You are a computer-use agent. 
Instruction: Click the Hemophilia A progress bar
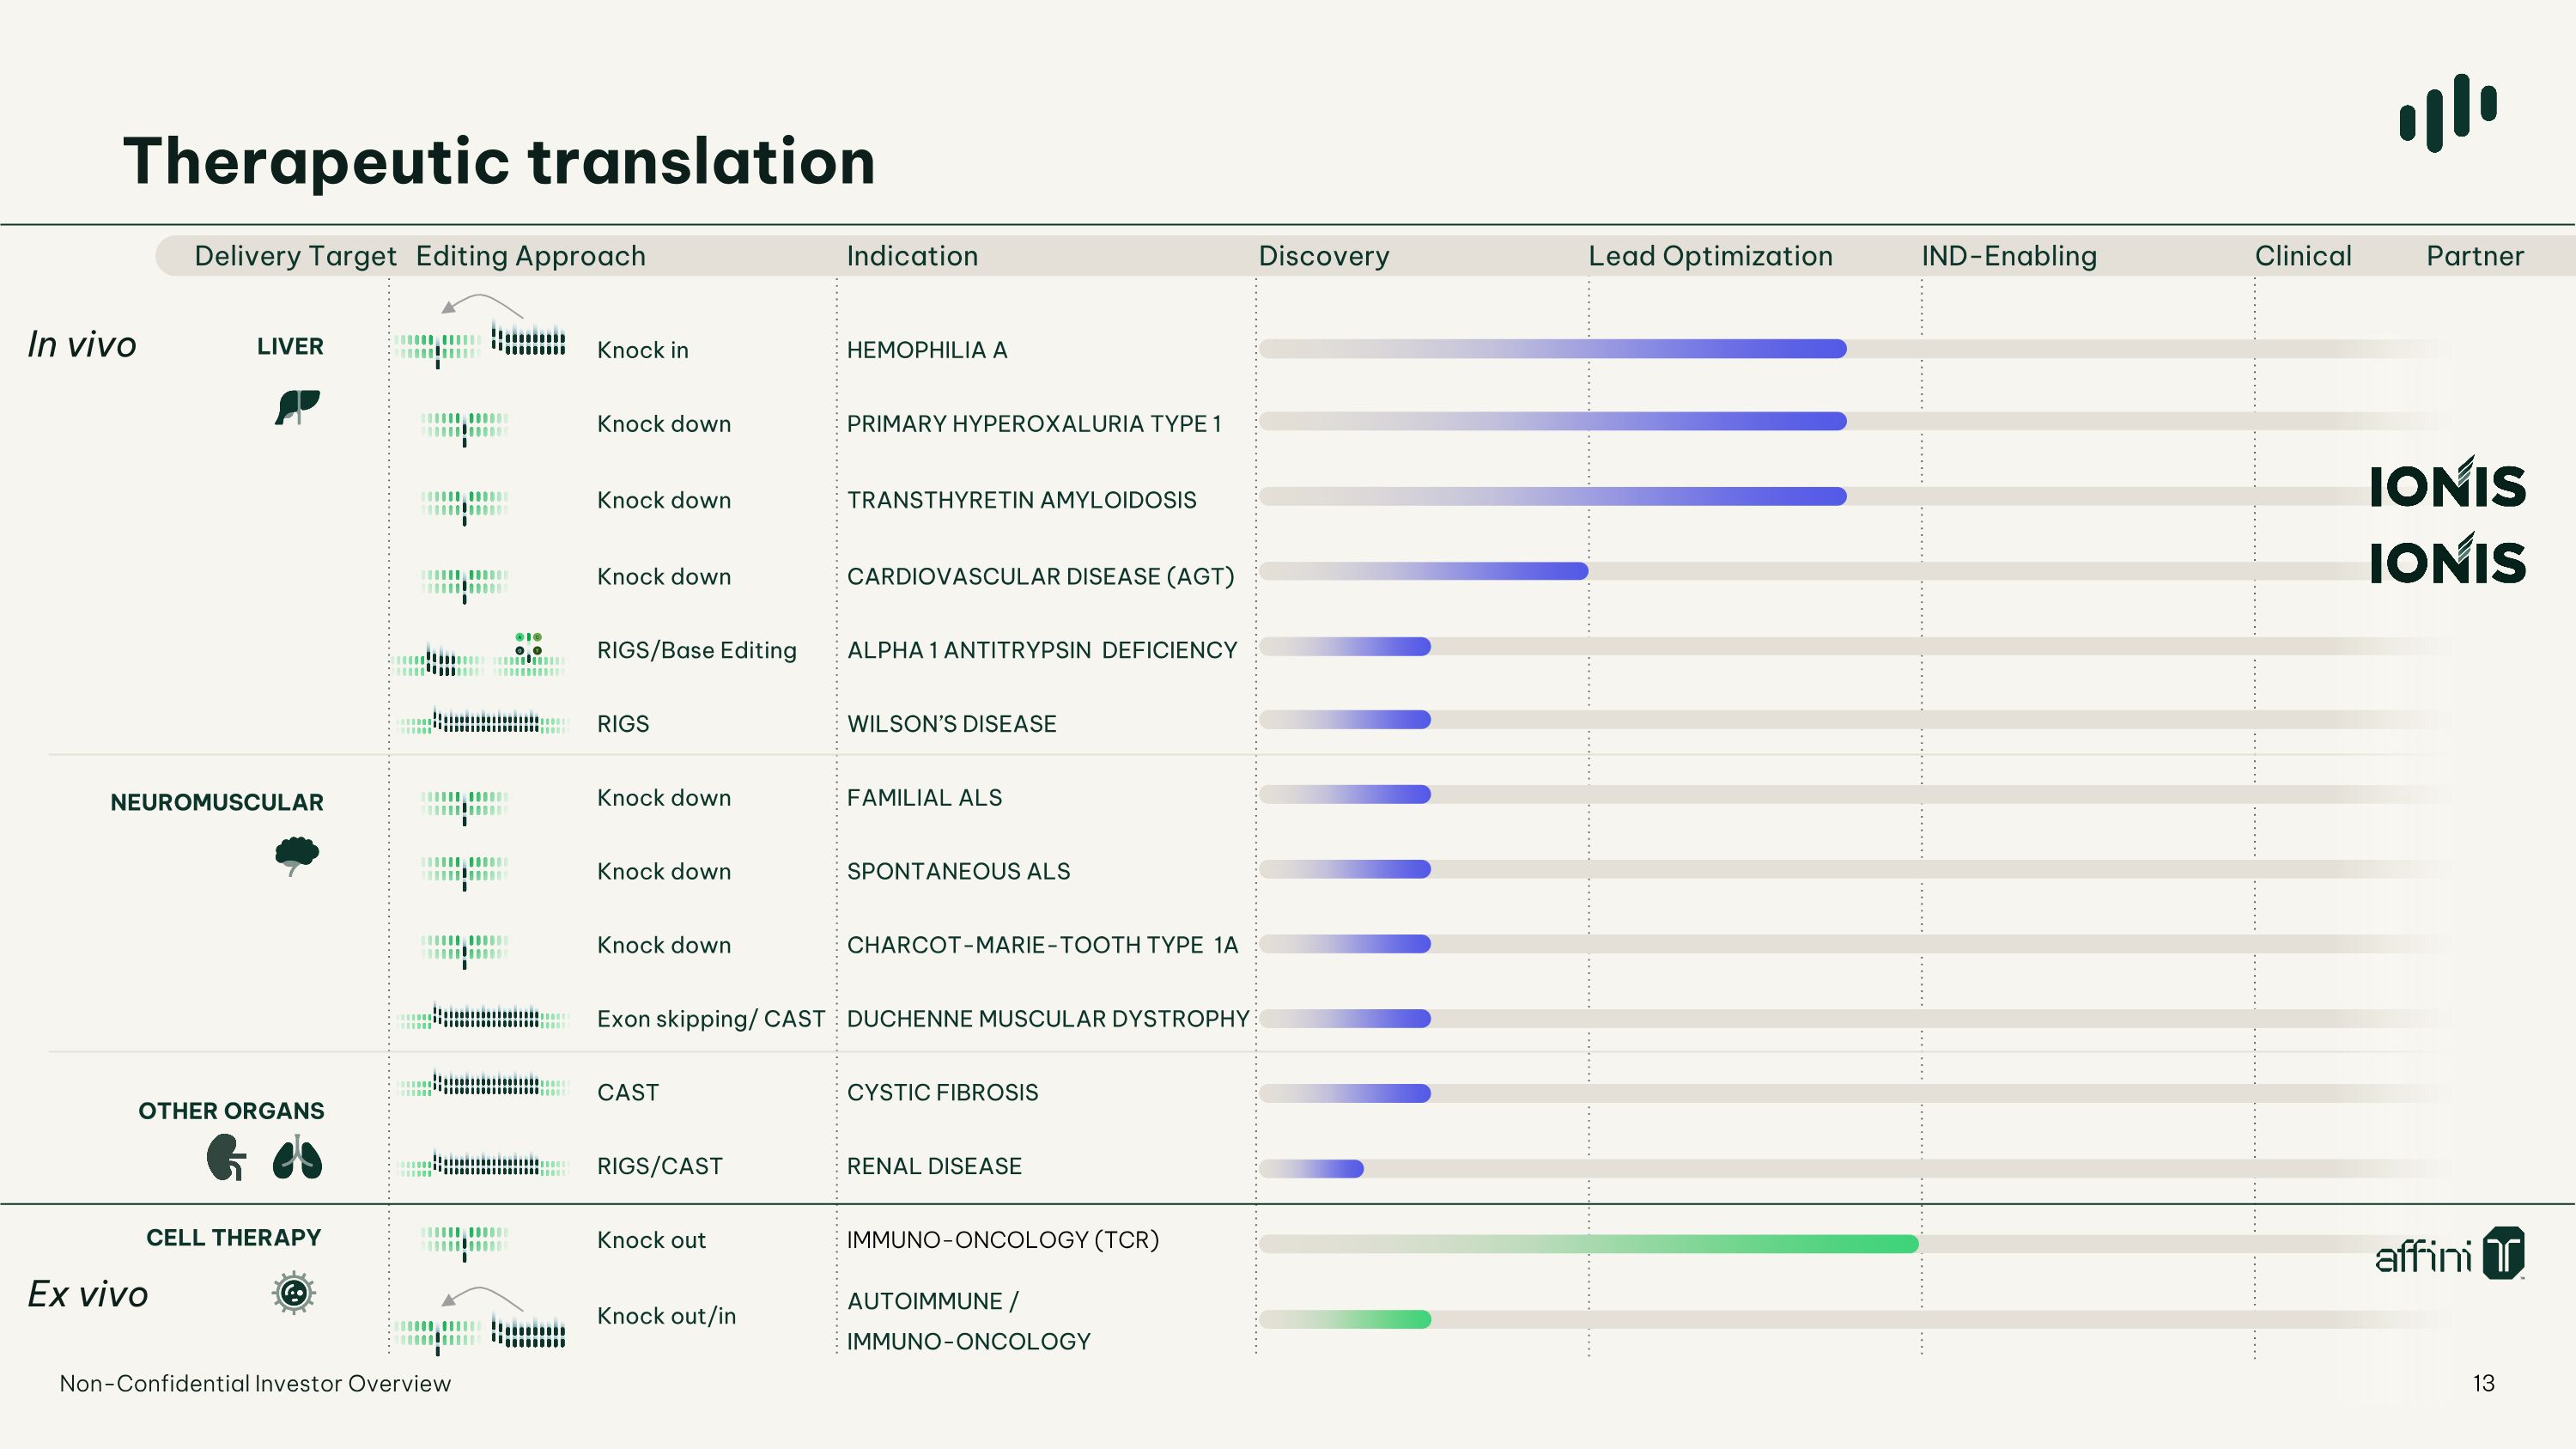click(x=1553, y=349)
